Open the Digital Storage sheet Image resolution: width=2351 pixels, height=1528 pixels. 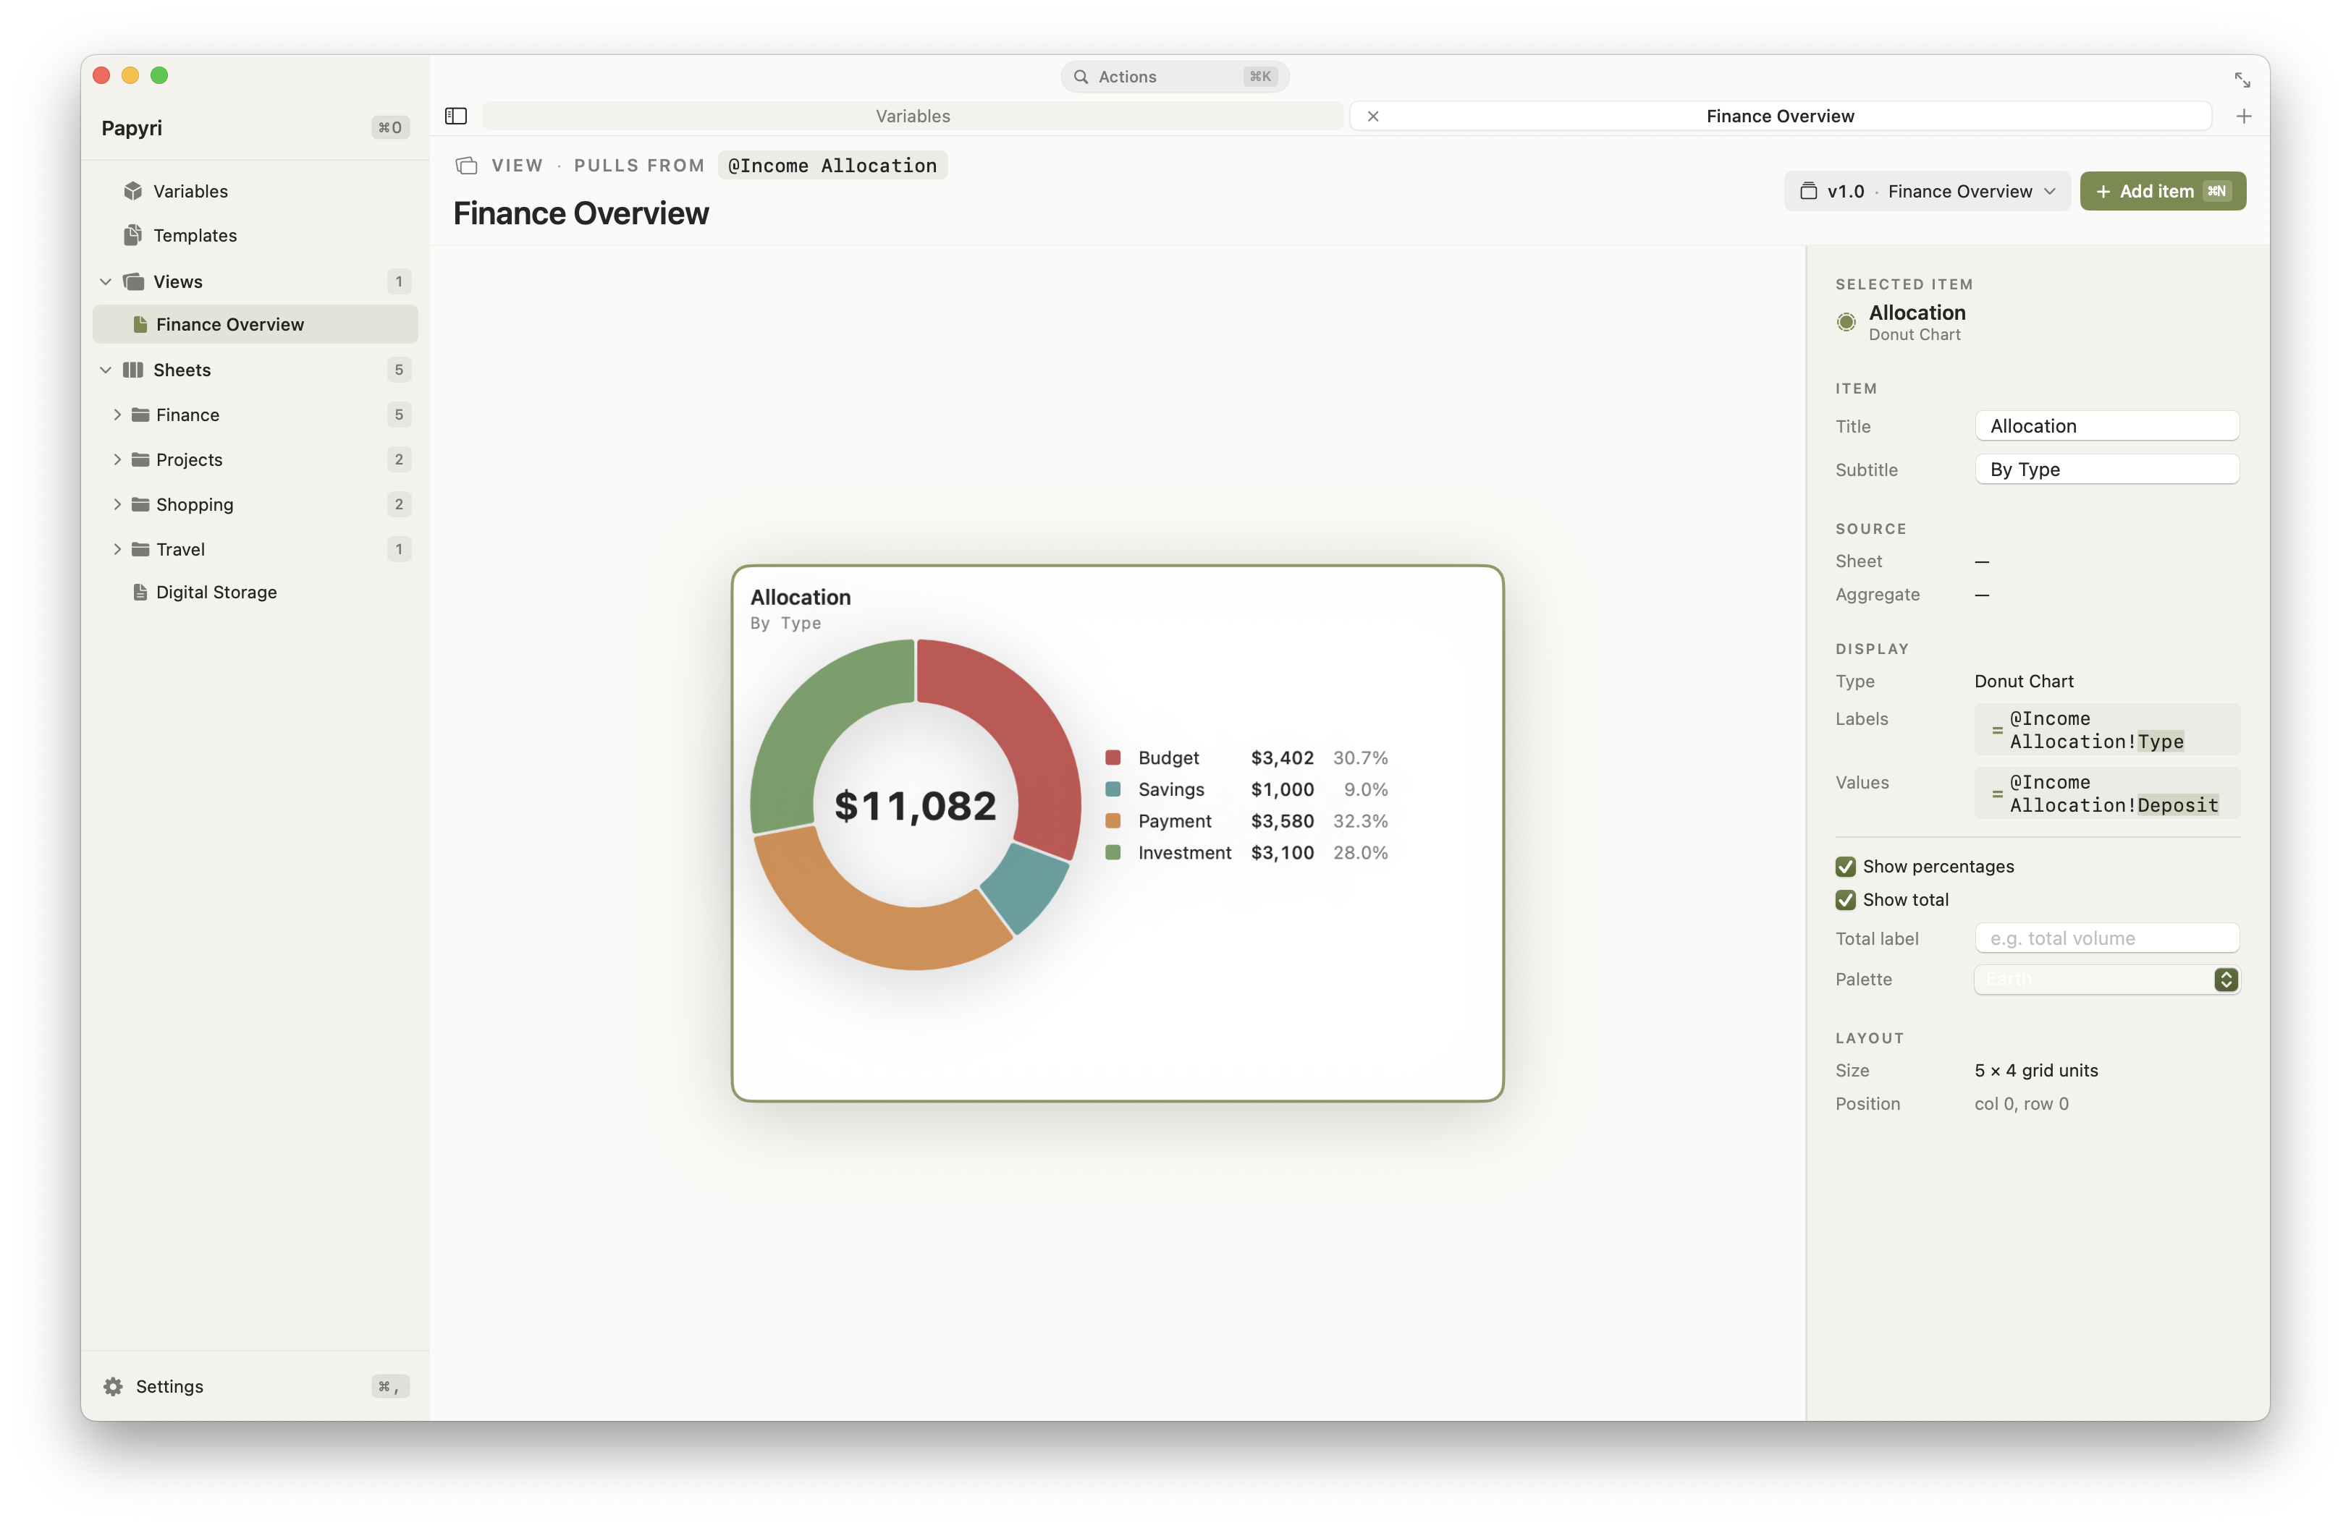255,593
